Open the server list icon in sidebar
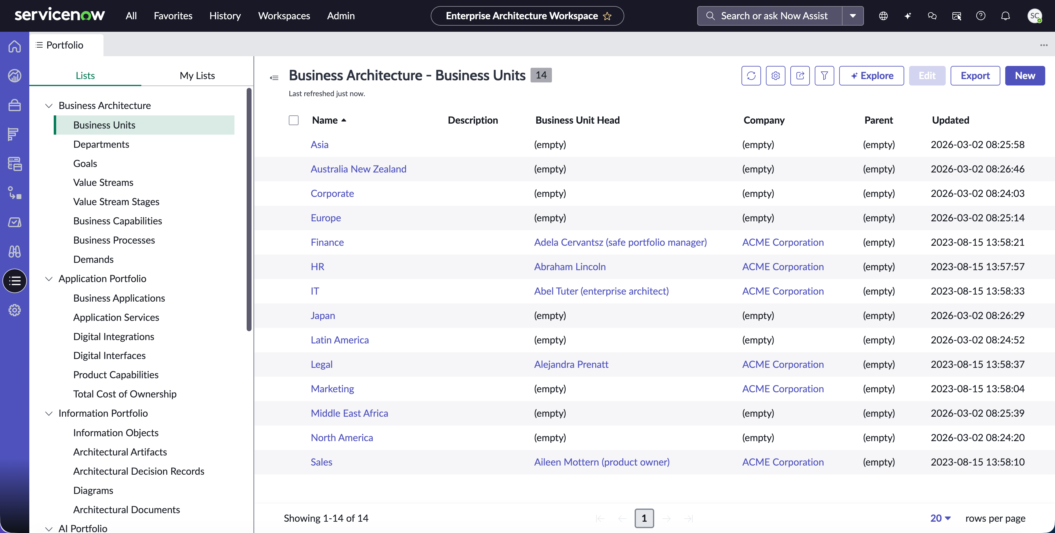The width and height of the screenshot is (1055, 533). point(15,164)
